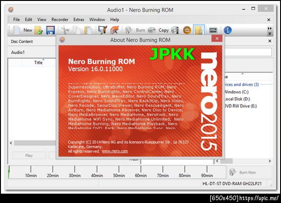281x203 pixels.
Task: Click the file browser horizontal scrollbar thumb
Action: tap(227, 161)
